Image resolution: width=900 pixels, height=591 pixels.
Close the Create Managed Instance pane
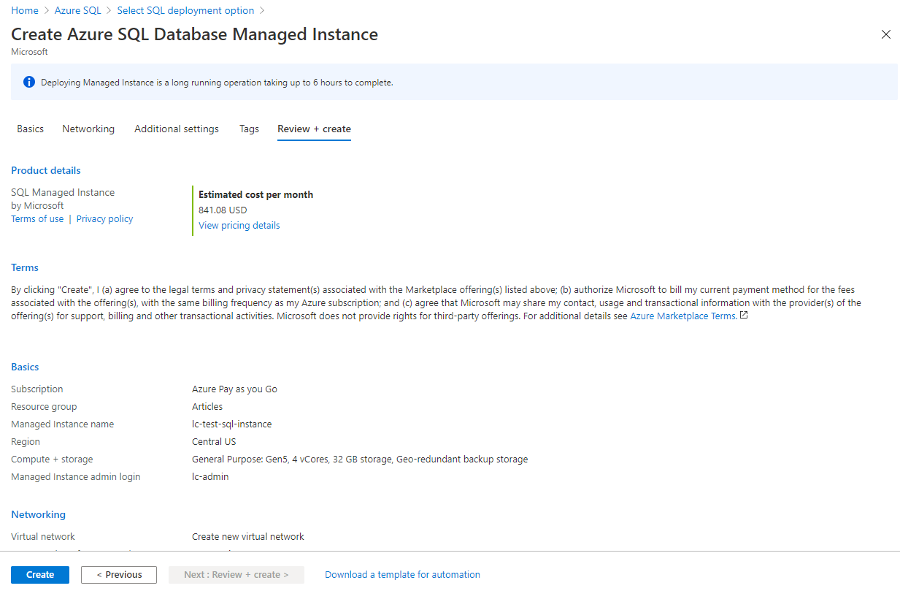coord(885,34)
